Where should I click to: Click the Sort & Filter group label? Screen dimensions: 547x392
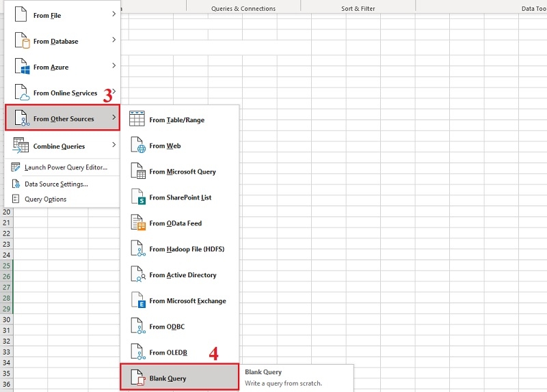pos(358,8)
